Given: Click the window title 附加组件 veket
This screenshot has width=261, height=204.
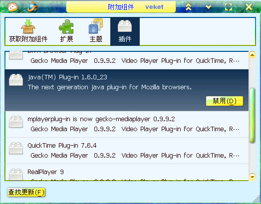Looking at the screenshot, I should pos(136,7).
